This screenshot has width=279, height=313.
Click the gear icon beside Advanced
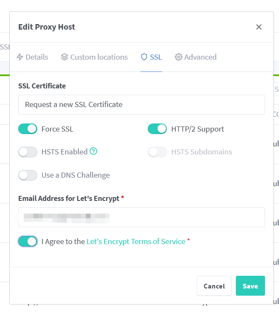click(179, 57)
